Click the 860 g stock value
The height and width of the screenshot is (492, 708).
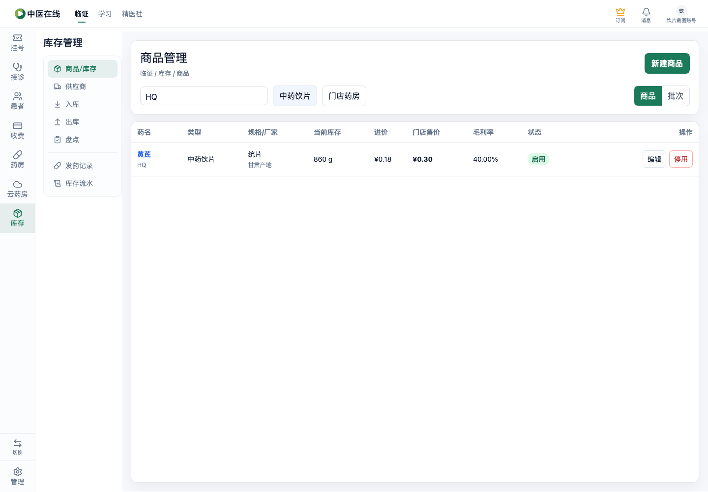pos(323,159)
